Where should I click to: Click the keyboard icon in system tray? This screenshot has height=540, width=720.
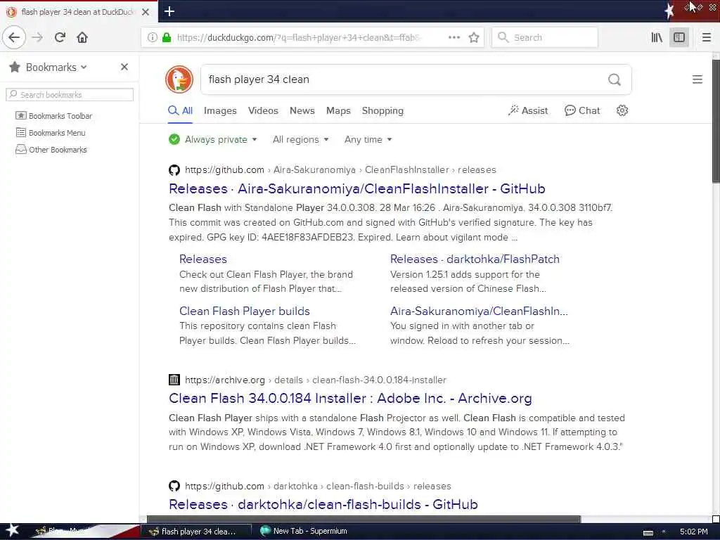click(x=648, y=532)
